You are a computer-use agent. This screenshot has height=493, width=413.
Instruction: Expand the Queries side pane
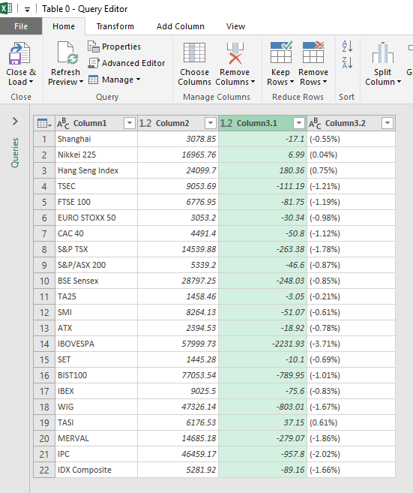(15, 121)
